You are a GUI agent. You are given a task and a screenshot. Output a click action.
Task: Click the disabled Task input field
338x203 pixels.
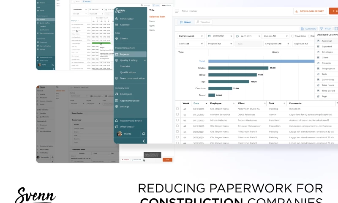(248, 44)
